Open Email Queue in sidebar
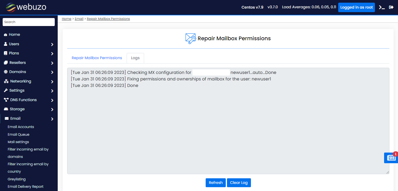 click(x=18, y=135)
